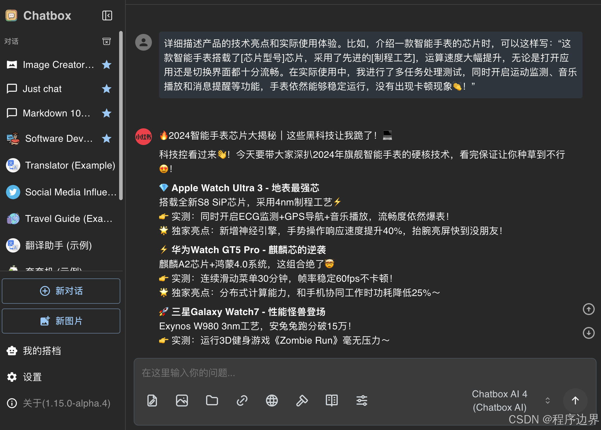Open the Just chat conversation

[x=60, y=89]
